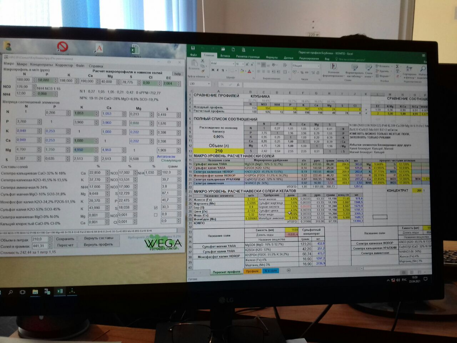Open the Корректор tab in HPG calculator

pos(64,65)
